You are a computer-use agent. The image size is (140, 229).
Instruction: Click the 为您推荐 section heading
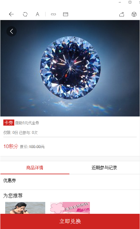[x=13, y=196]
